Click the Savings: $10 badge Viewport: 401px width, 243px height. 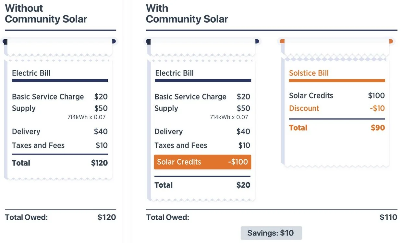(x=271, y=233)
